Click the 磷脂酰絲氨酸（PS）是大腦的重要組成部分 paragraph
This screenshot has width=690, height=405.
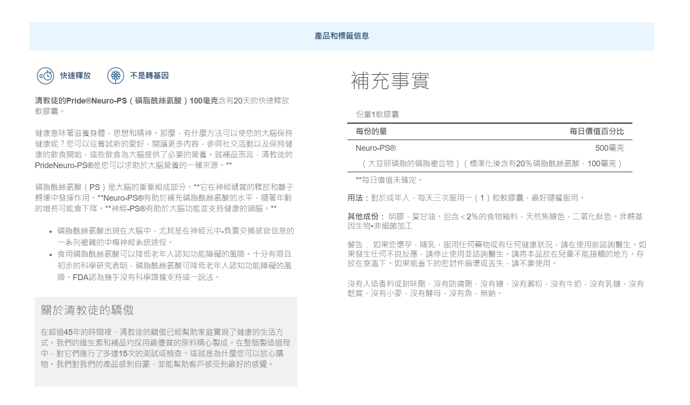coord(164,198)
